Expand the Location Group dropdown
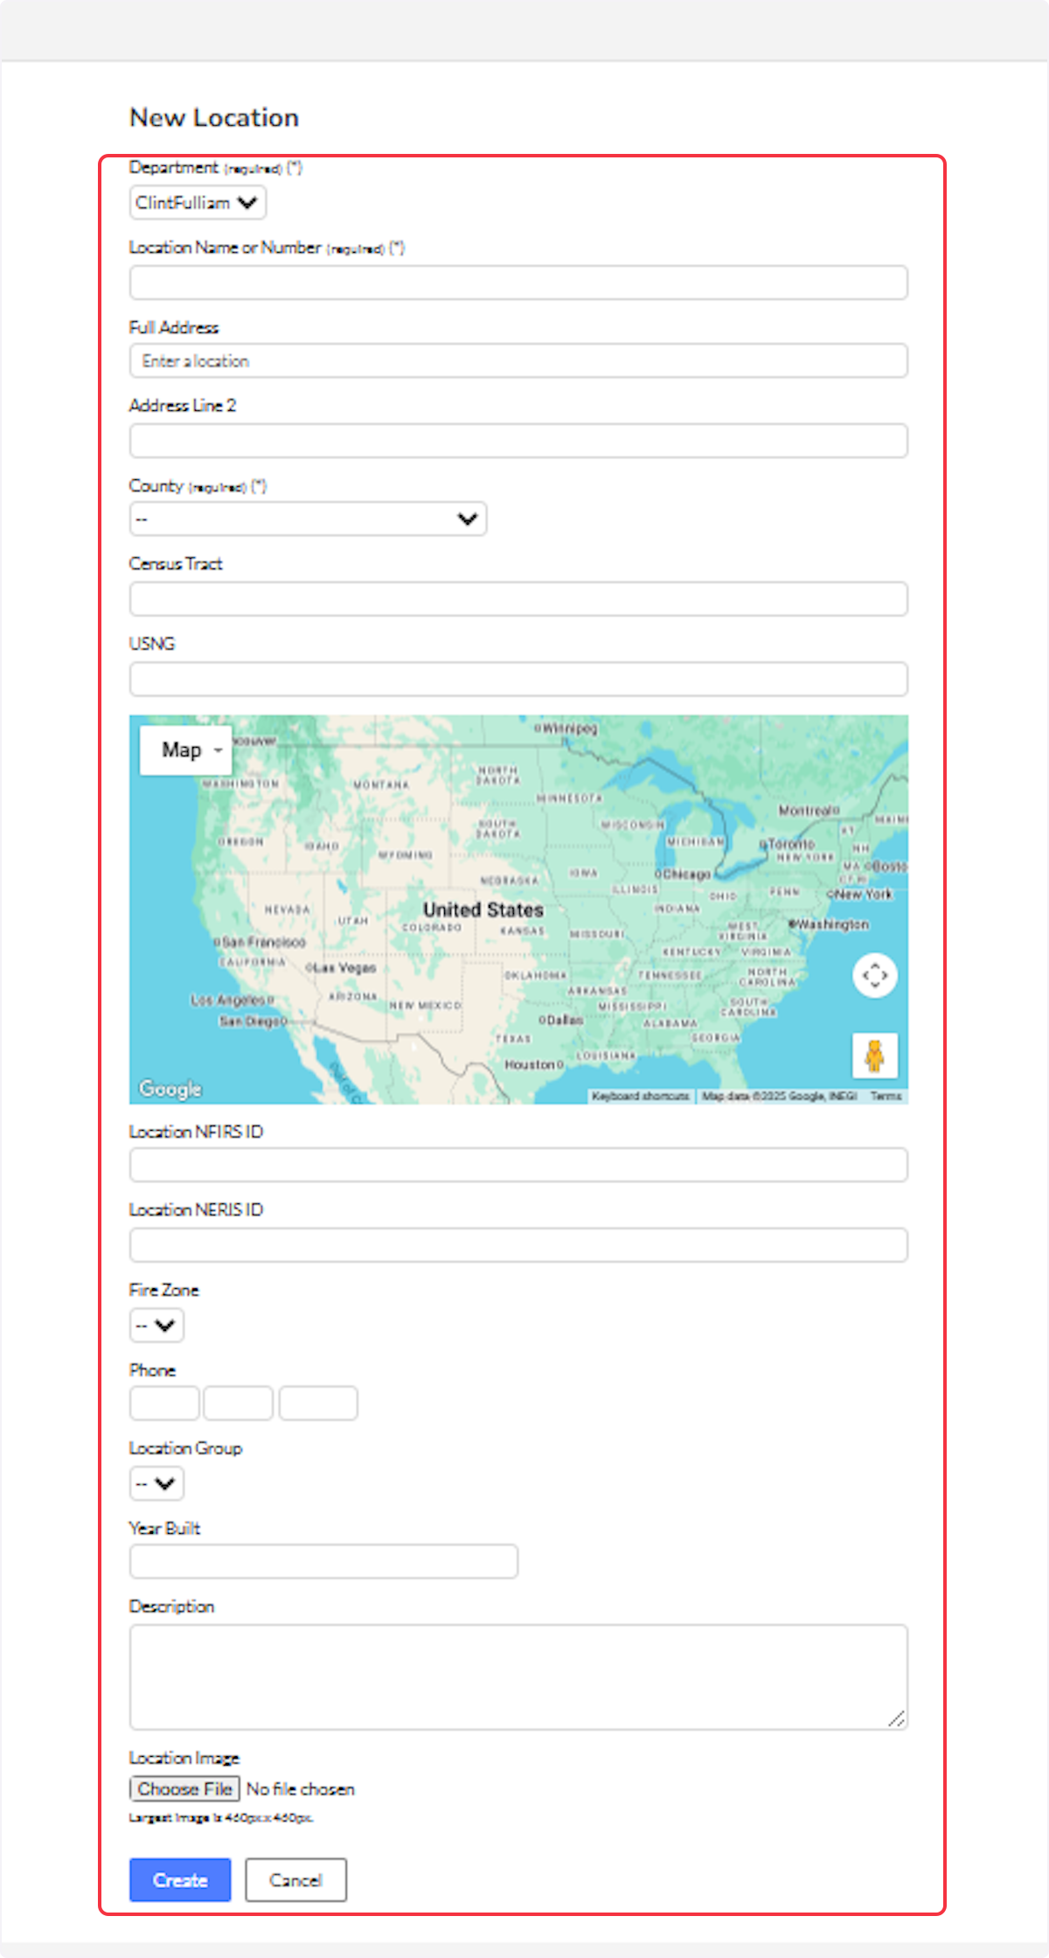 156,1483
